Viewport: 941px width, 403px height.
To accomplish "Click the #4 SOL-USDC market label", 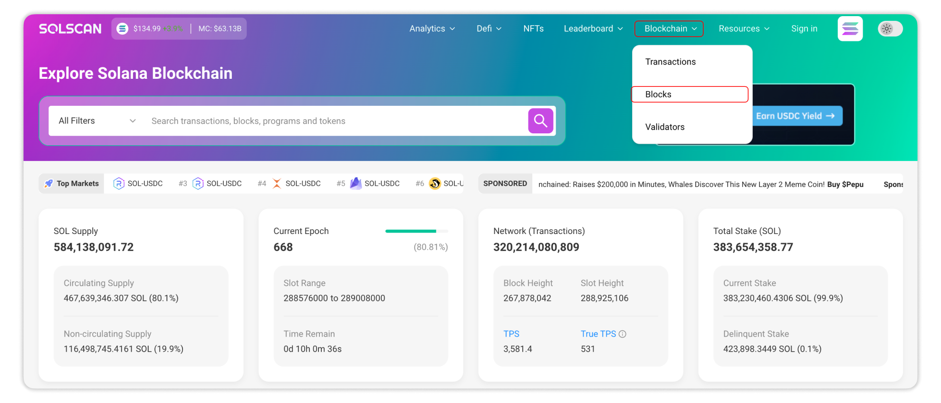I will tap(303, 184).
